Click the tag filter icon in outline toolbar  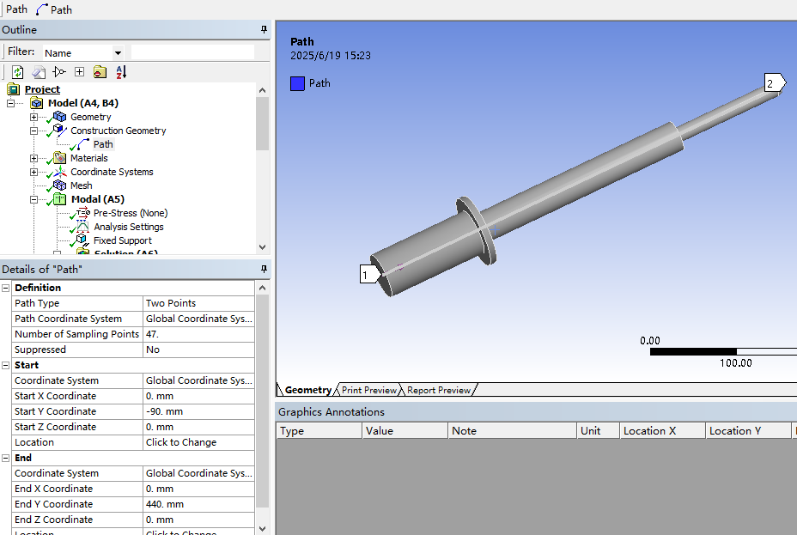(59, 72)
